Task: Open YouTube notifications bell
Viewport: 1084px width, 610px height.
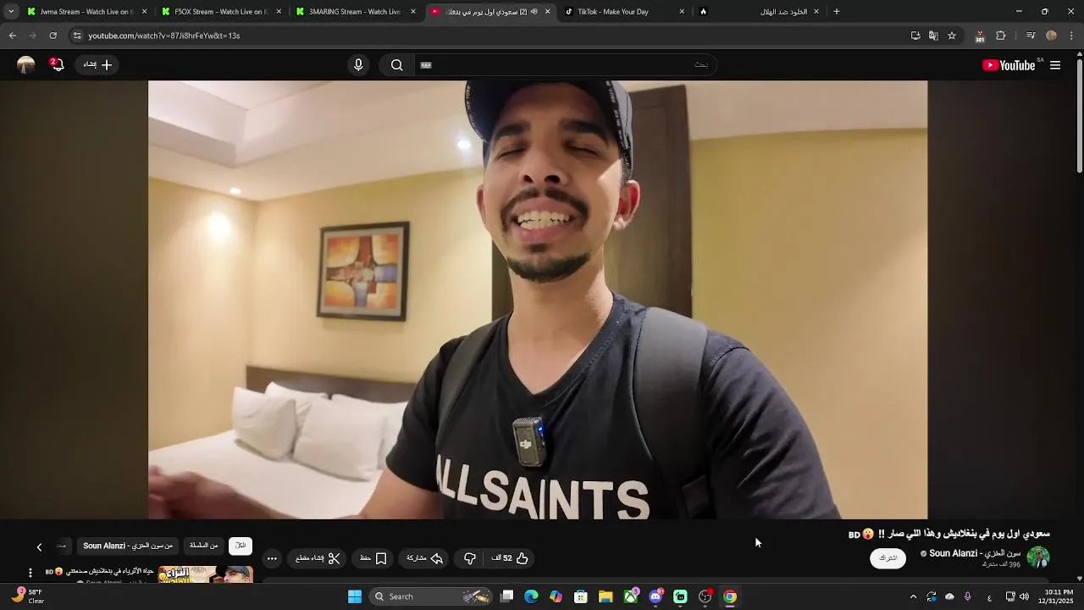Action: click(57, 64)
